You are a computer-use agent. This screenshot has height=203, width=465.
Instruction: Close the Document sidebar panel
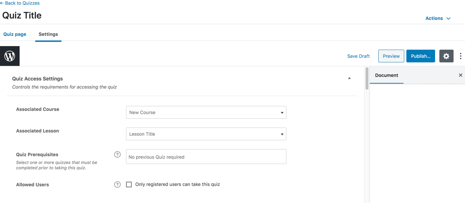point(460,75)
